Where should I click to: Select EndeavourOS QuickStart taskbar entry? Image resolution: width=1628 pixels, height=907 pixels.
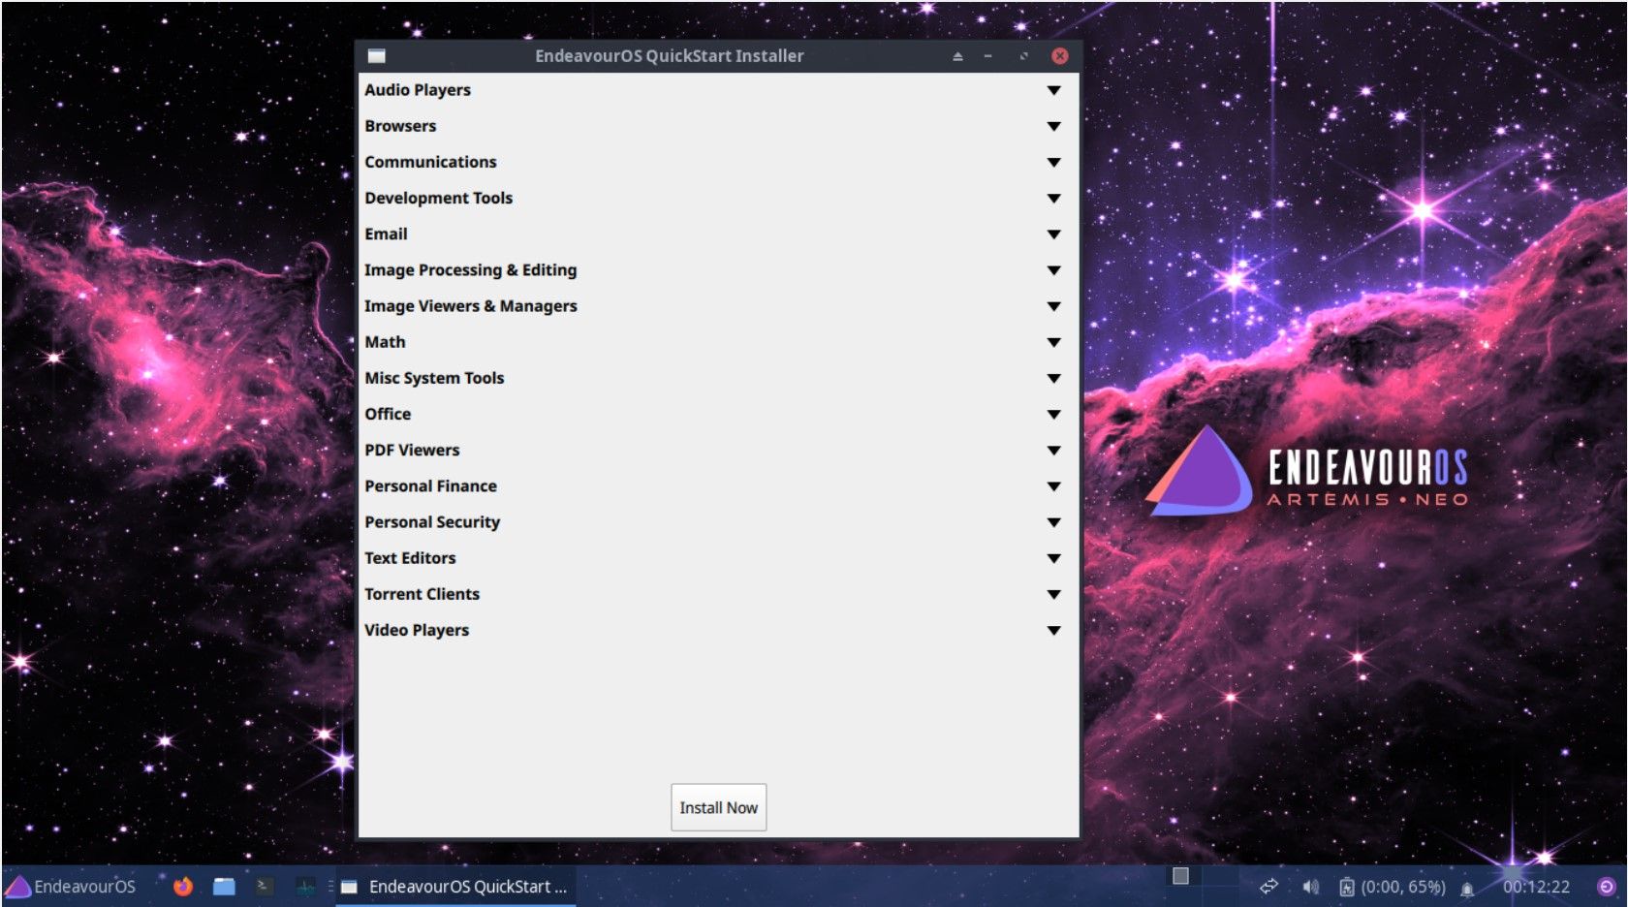pyautogui.click(x=455, y=887)
